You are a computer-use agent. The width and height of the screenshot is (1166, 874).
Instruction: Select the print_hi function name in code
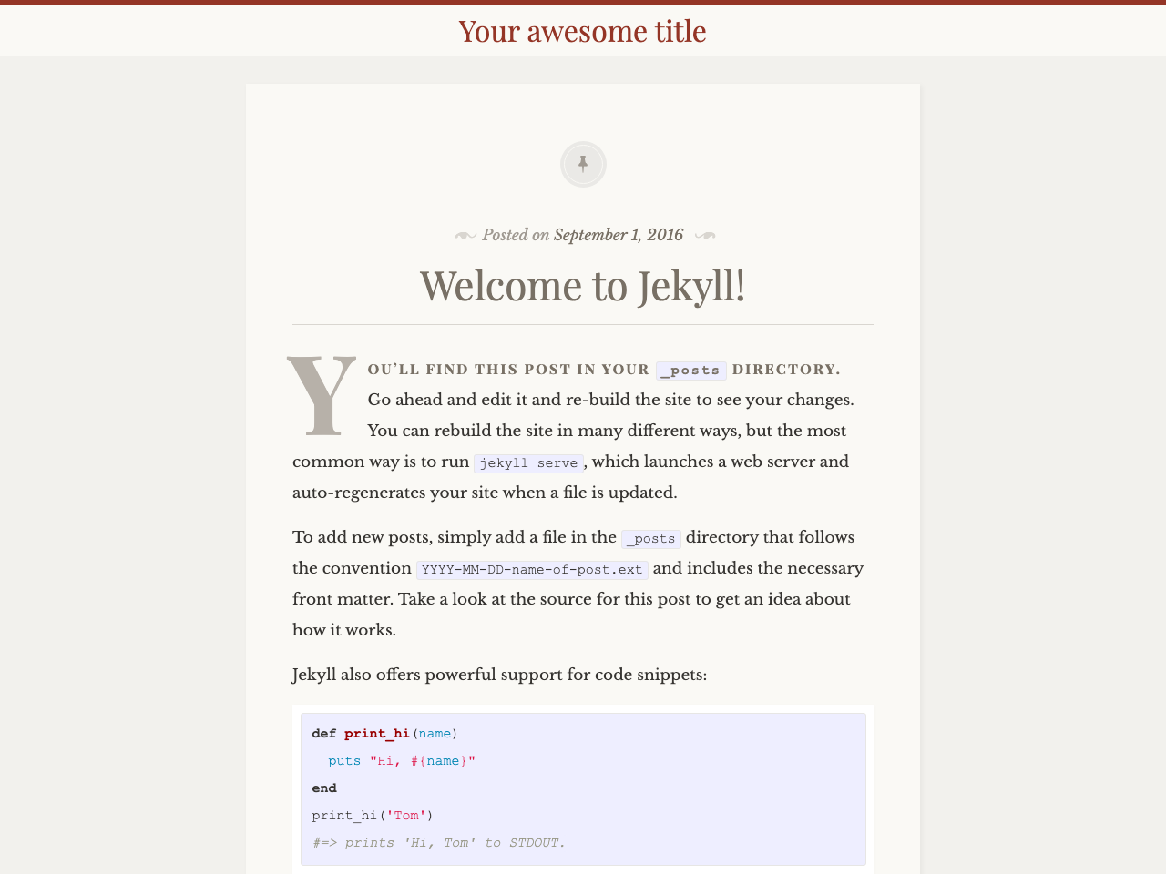(x=376, y=734)
